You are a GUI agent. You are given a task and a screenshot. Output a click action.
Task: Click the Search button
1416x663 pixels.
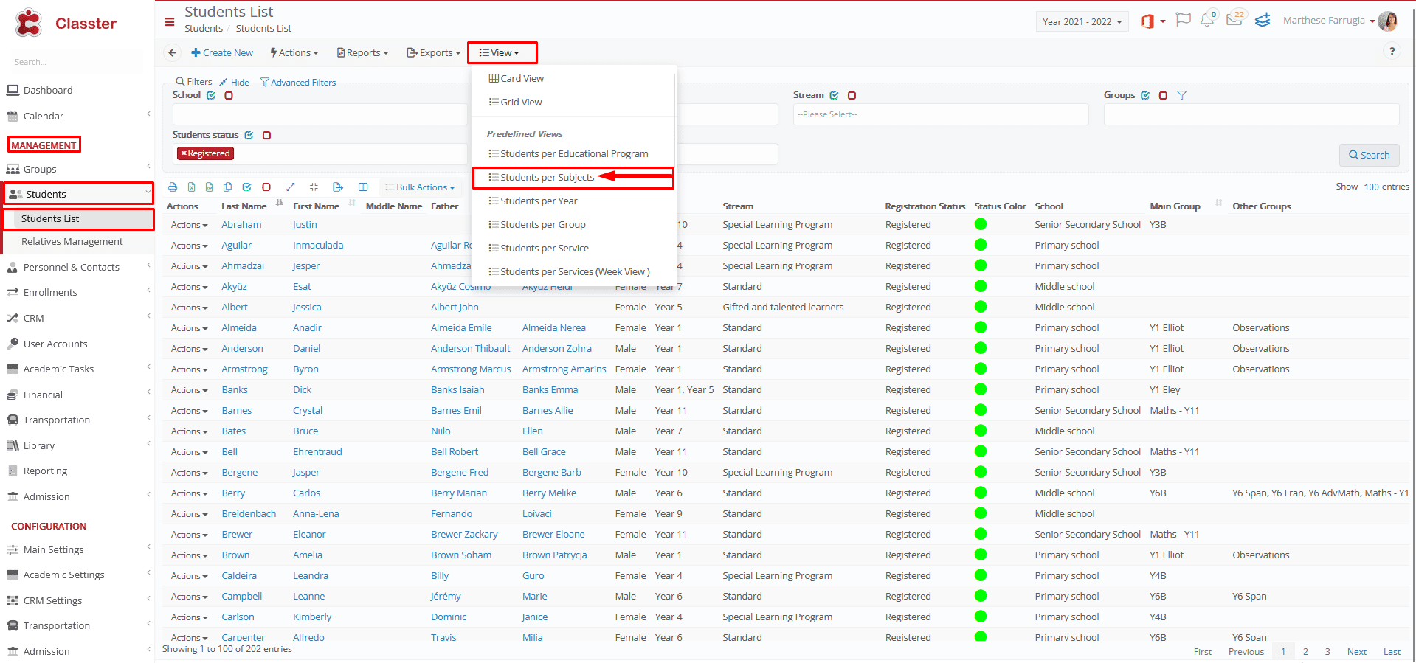[x=1369, y=155]
